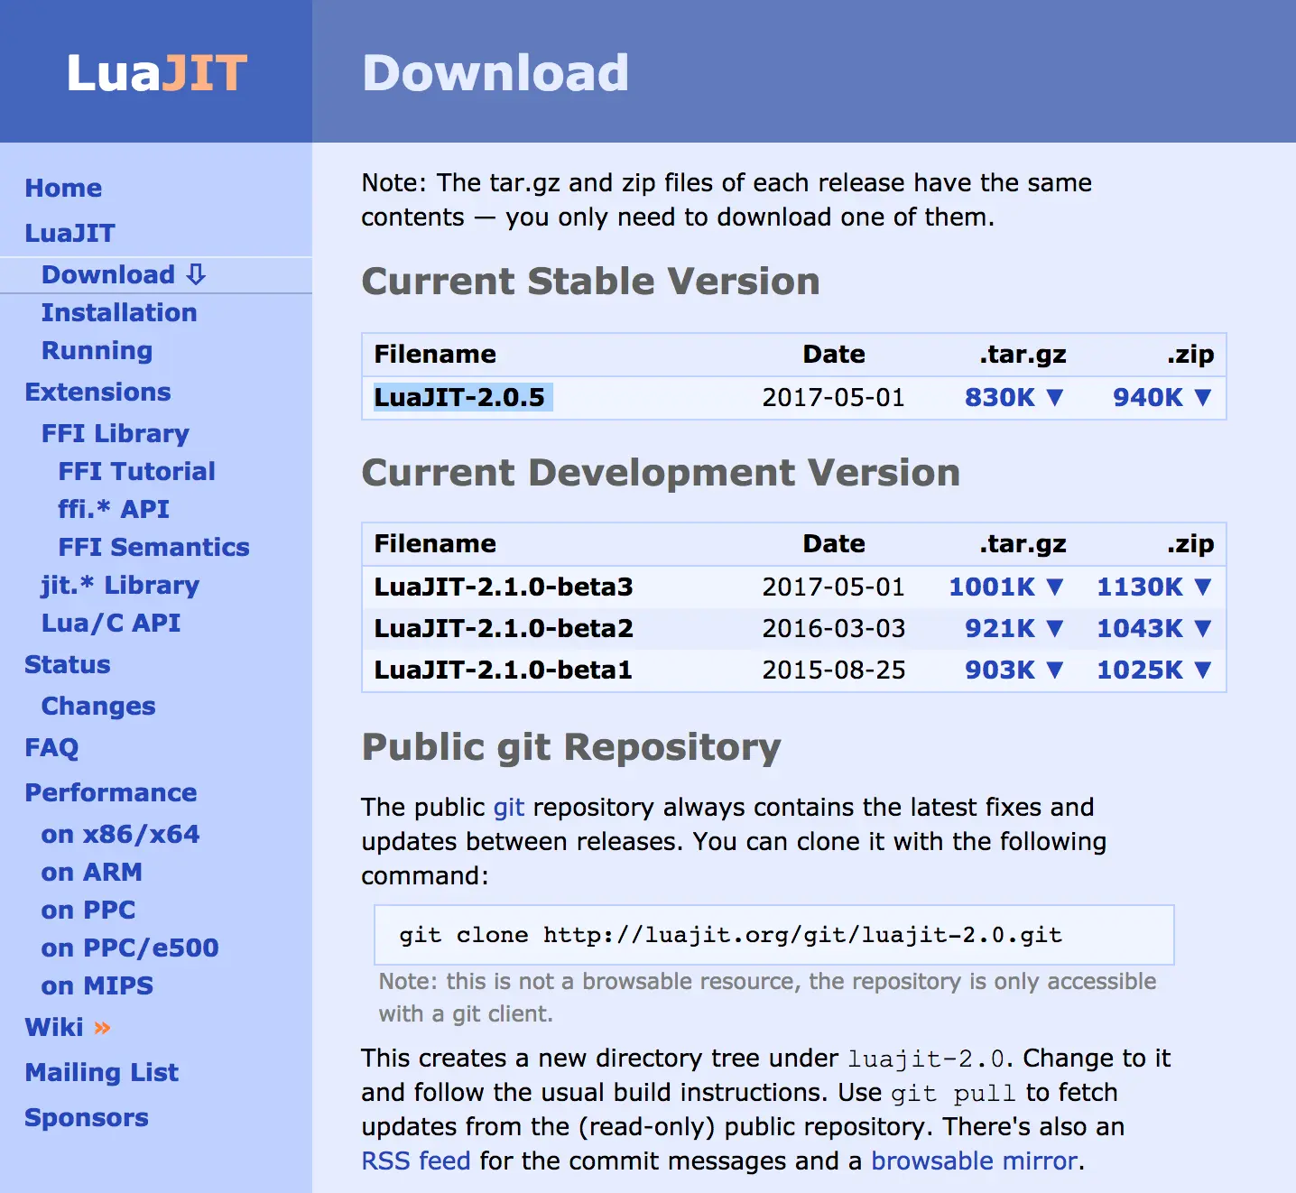Viewport: 1296px width, 1193px height.
Task: Download beta1 tar.gz 903K
Action: [1014, 670]
